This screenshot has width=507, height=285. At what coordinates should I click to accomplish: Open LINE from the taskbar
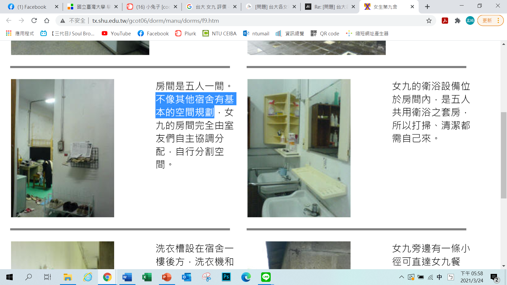266,277
